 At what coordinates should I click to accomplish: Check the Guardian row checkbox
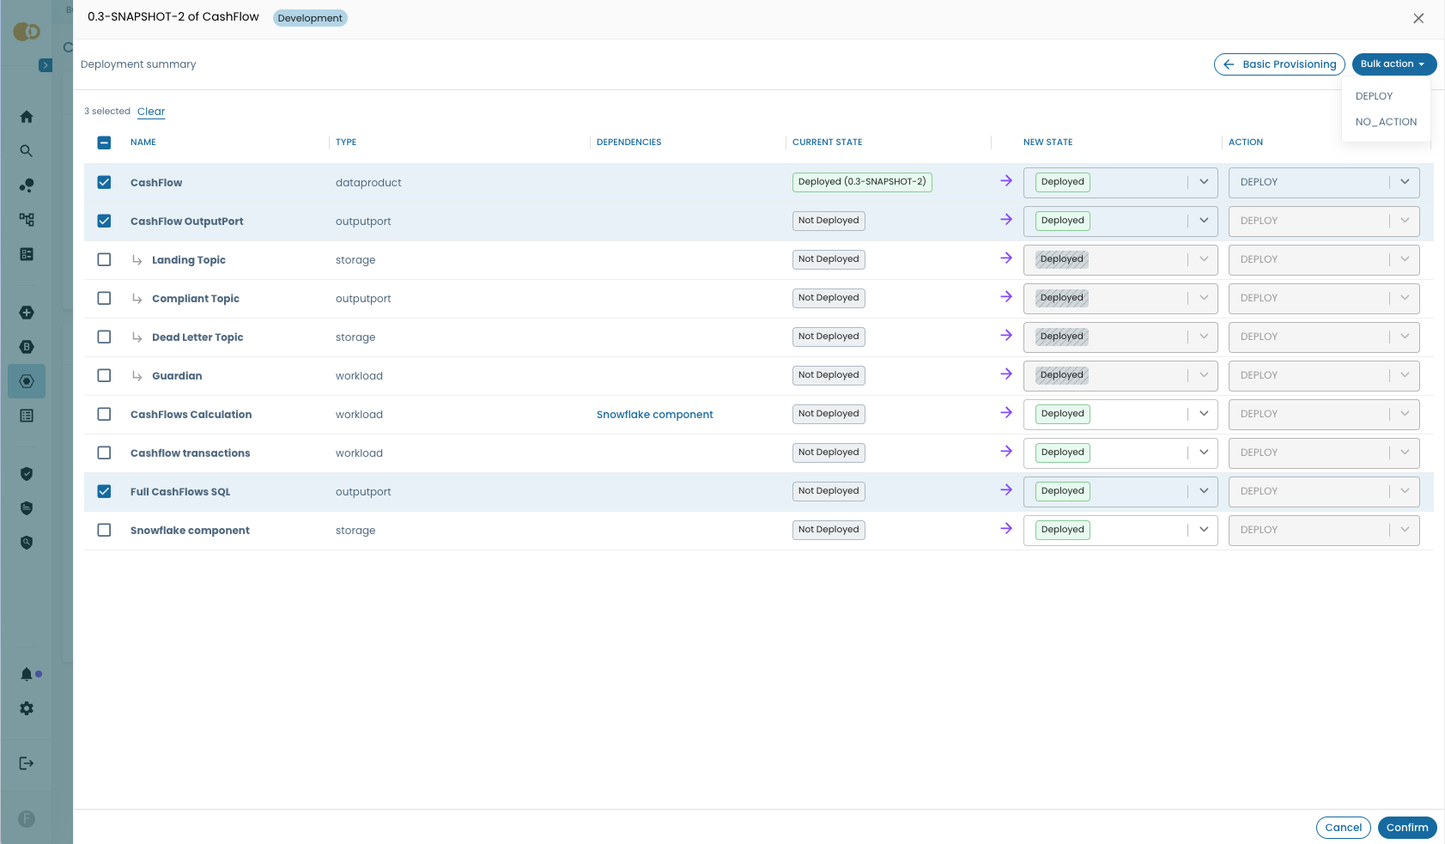click(104, 375)
